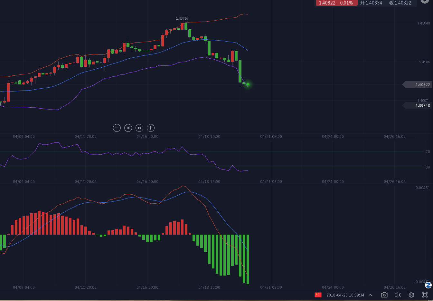Skip forward to the latest candles
This screenshot has height=301, width=433.
coord(139,128)
